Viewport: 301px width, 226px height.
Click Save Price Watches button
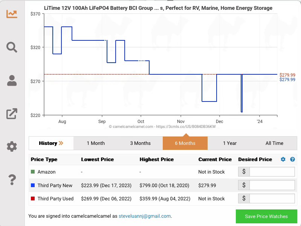[266, 217]
